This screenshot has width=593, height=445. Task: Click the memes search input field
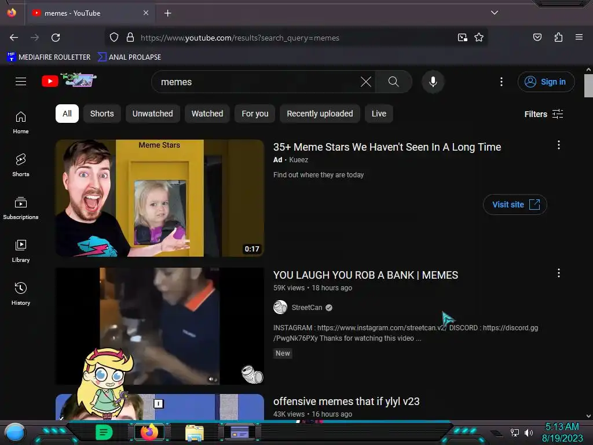[x=257, y=82]
